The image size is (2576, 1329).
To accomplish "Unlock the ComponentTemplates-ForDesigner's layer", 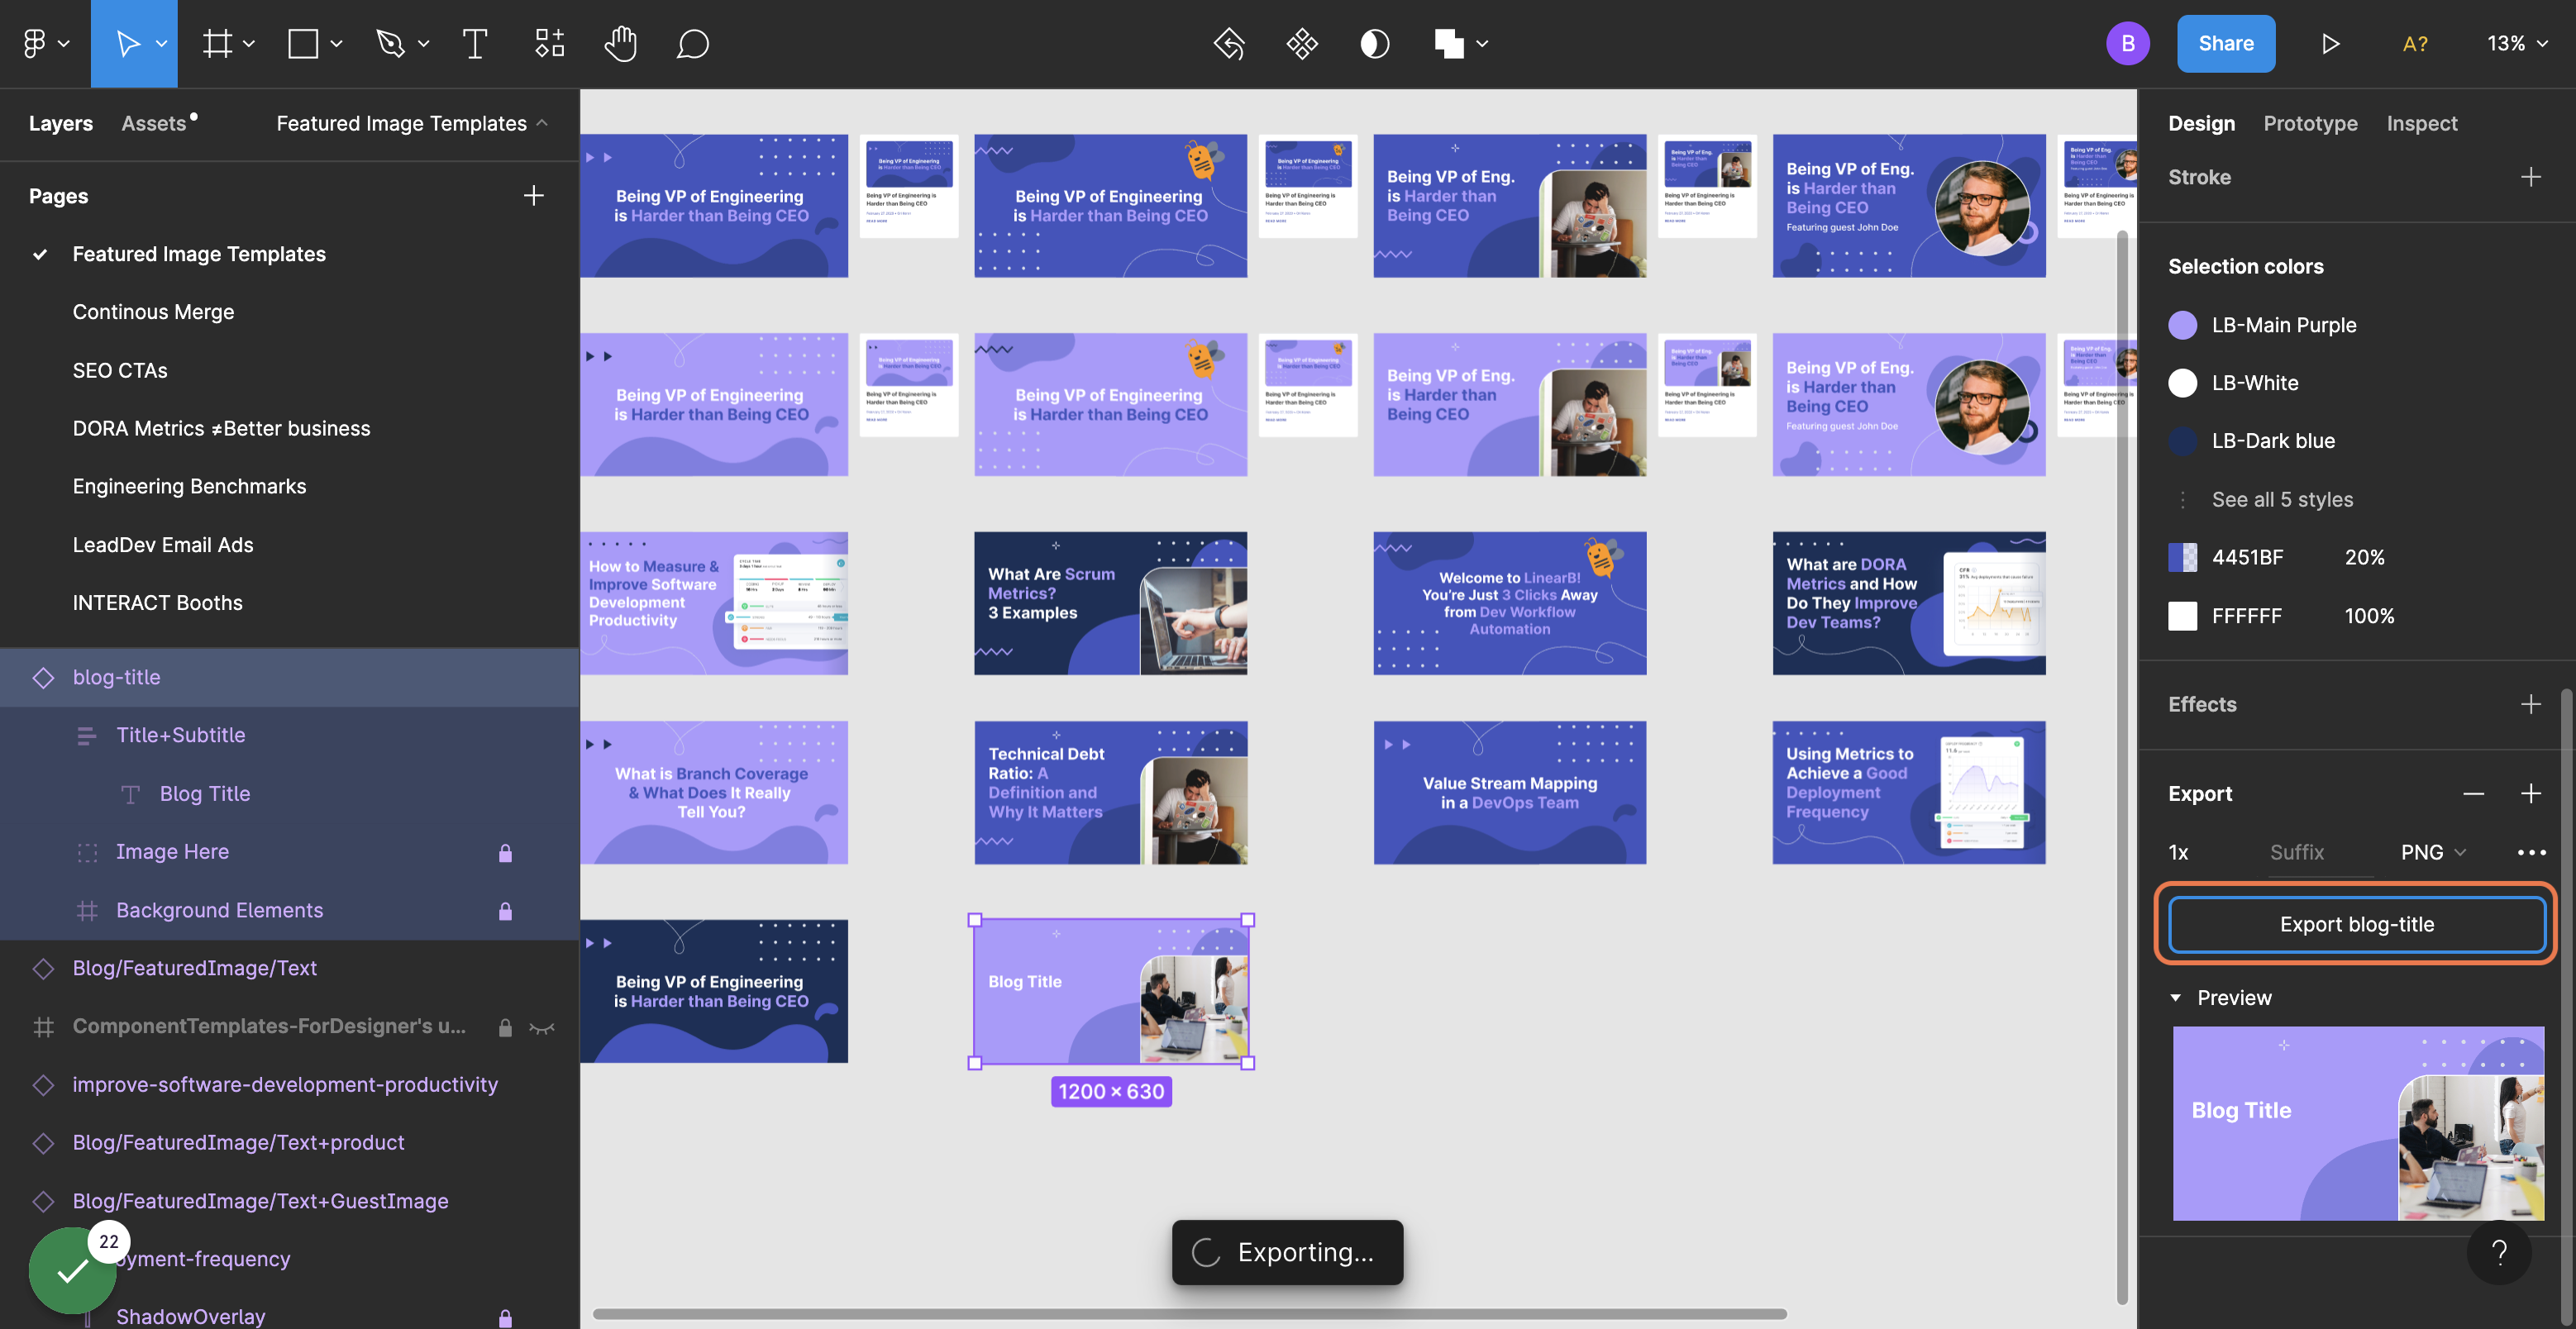I will pyautogui.click(x=505, y=1027).
